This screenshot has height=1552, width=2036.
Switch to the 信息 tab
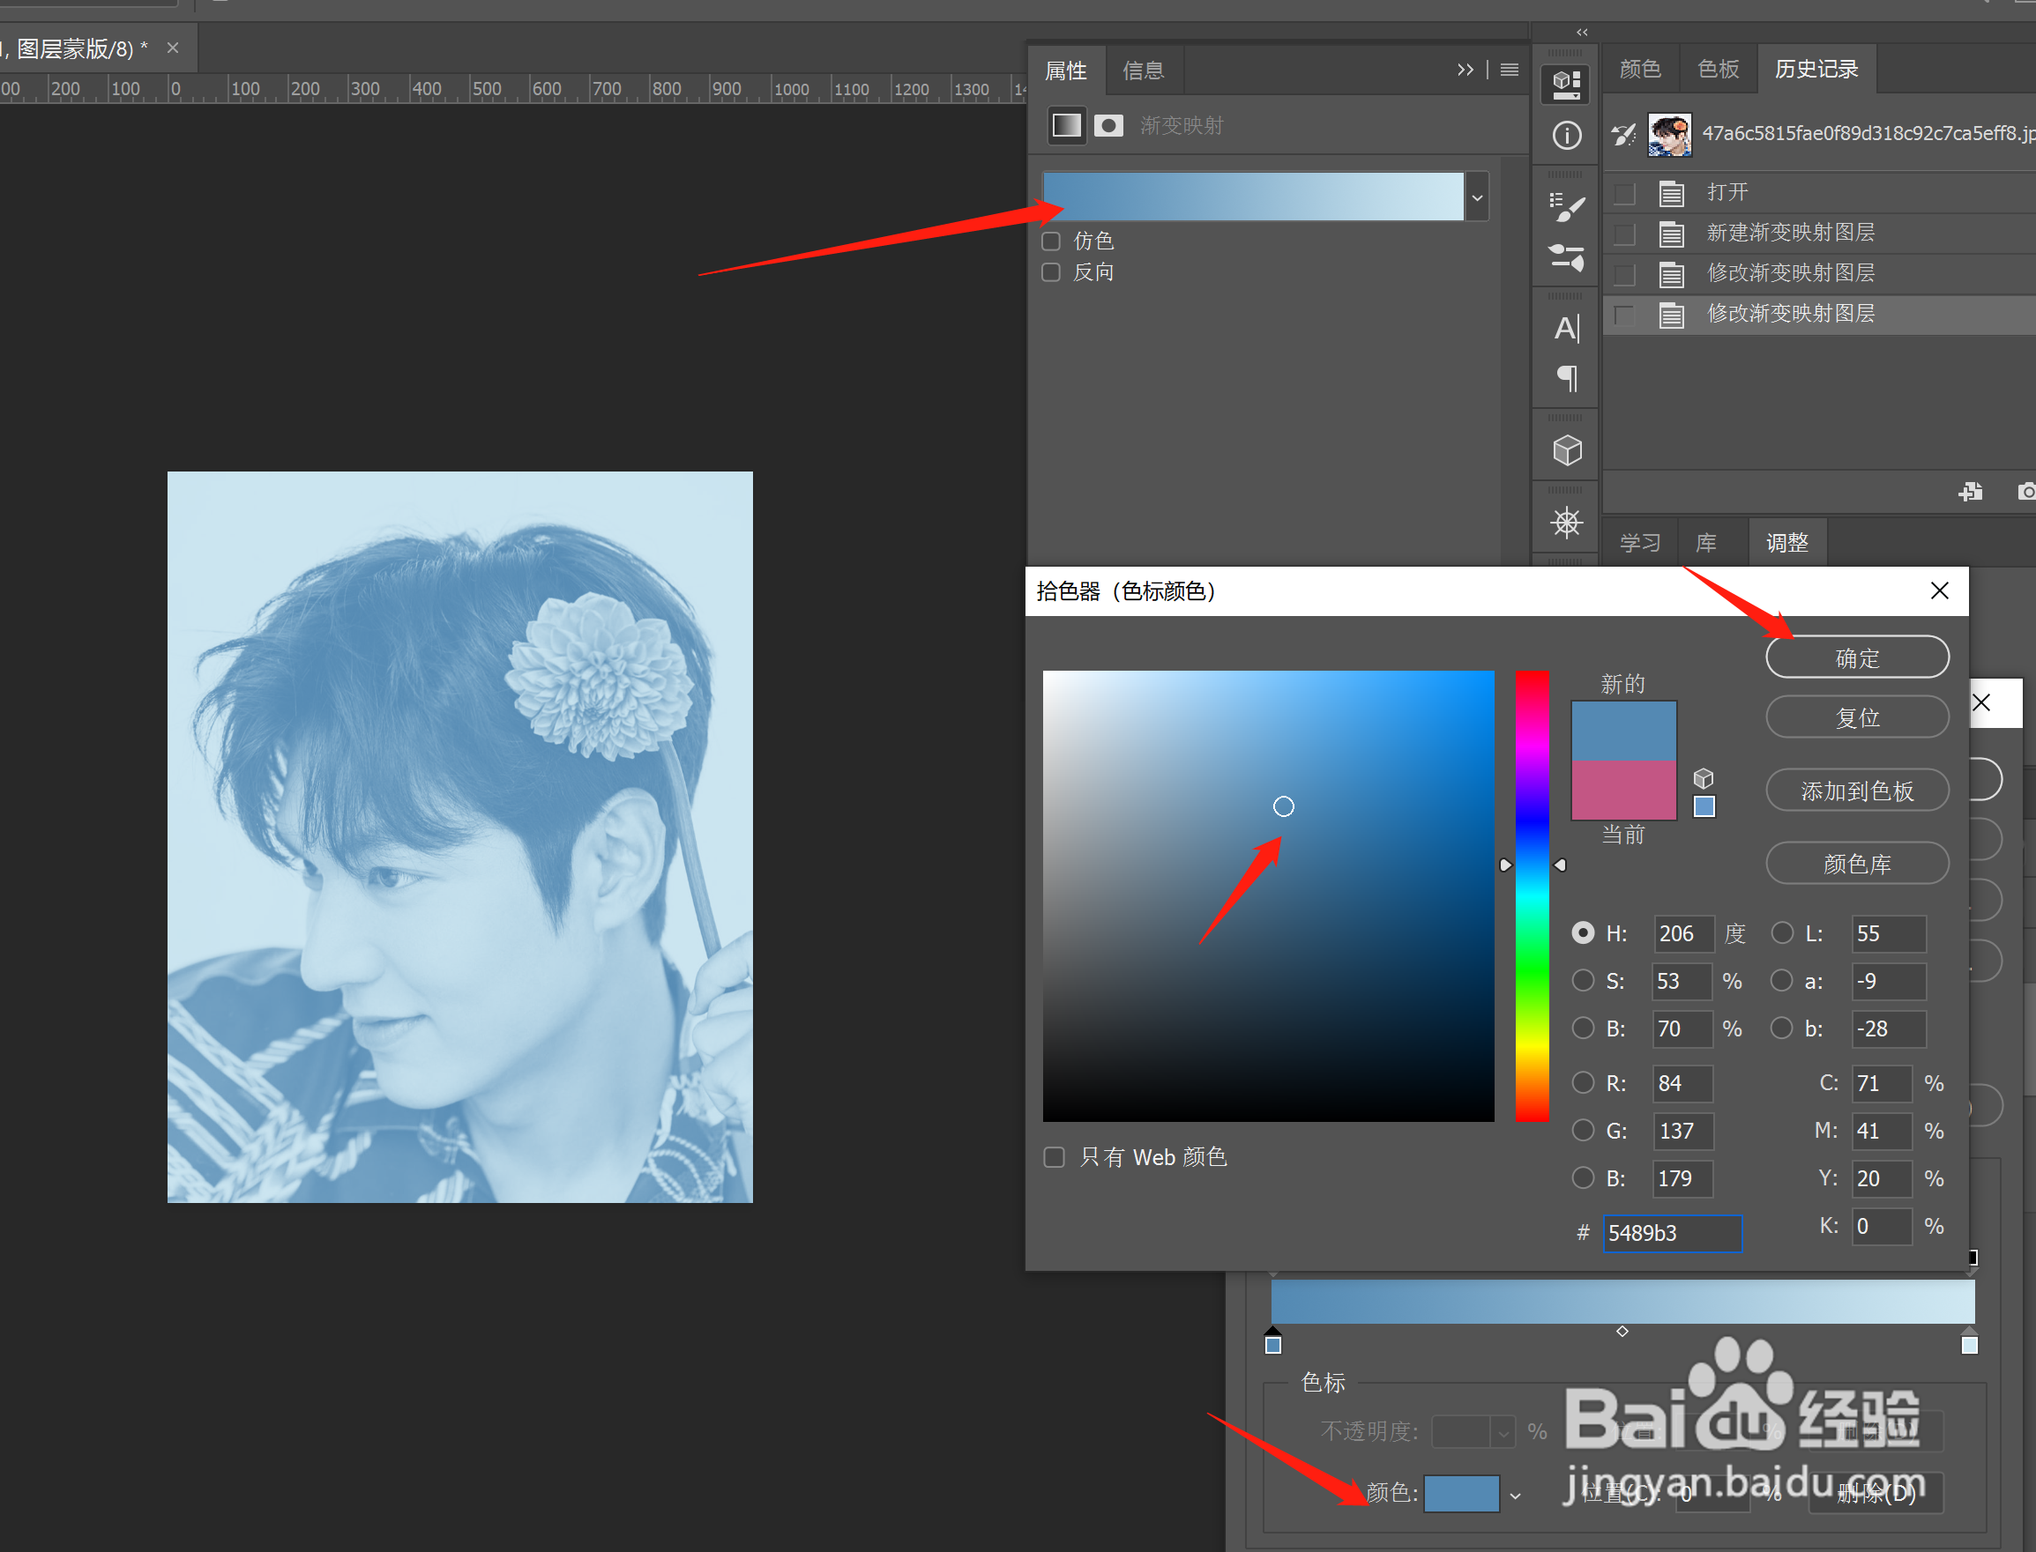[x=1142, y=71]
